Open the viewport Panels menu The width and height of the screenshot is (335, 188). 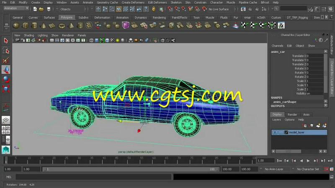82,36
